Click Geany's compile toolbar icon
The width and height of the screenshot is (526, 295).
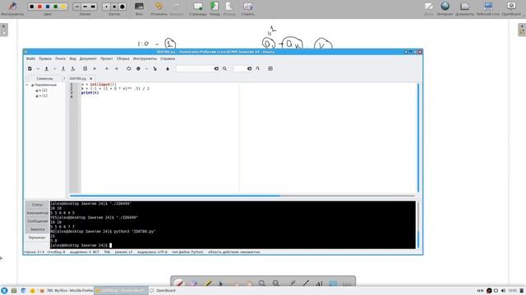[x=129, y=69]
